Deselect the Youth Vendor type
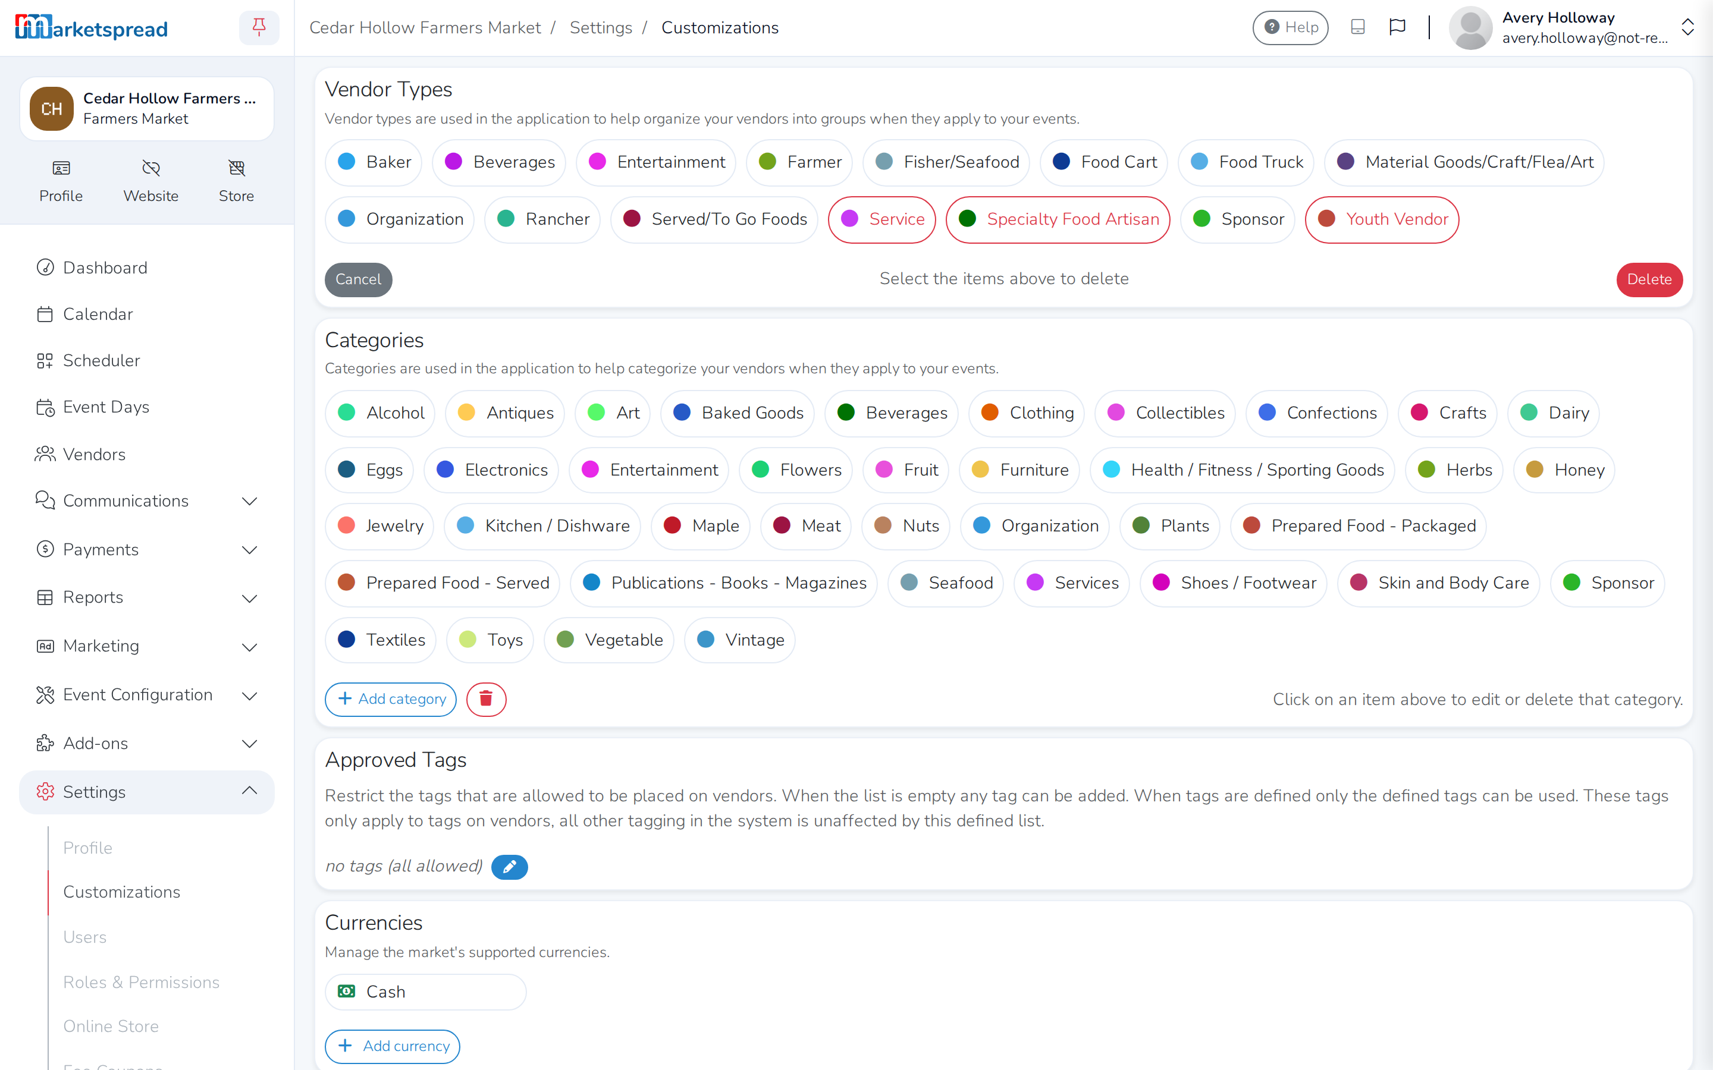The width and height of the screenshot is (1713, 1070). 1381,219
